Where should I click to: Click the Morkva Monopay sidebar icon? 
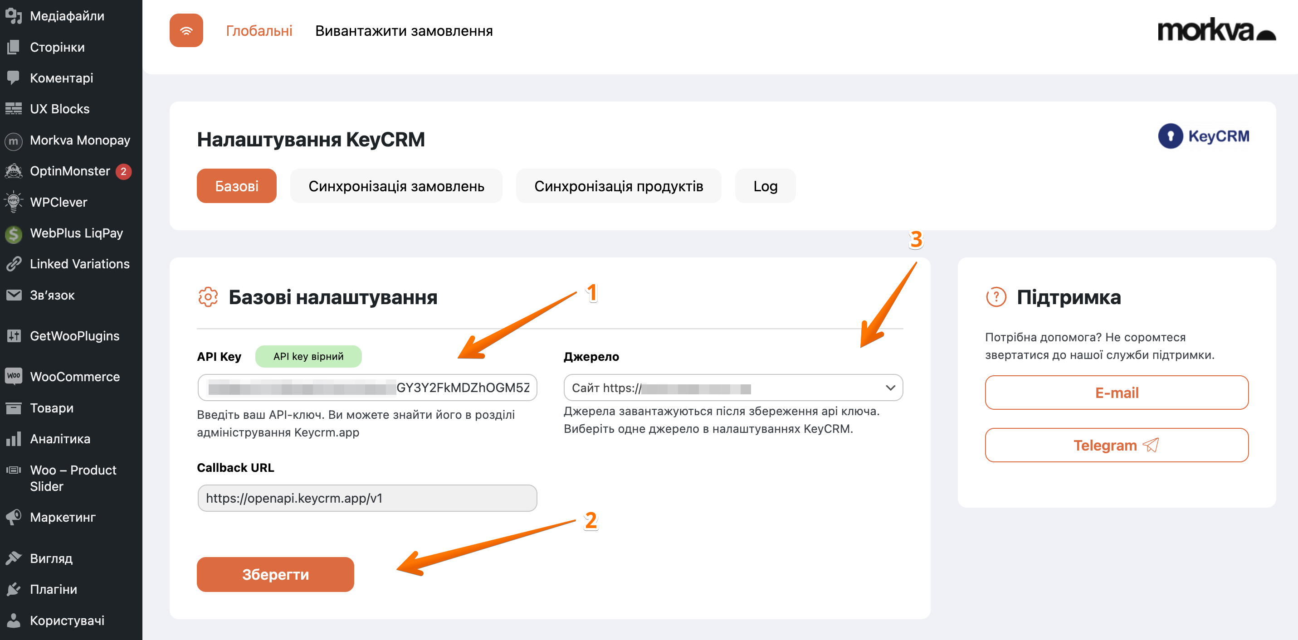pyautogui.click(x=14, y=141)
